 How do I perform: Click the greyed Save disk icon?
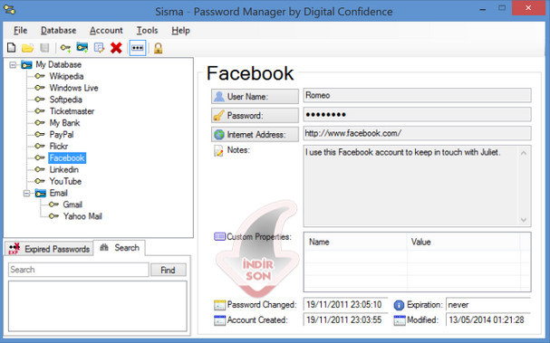click(44, 48)
